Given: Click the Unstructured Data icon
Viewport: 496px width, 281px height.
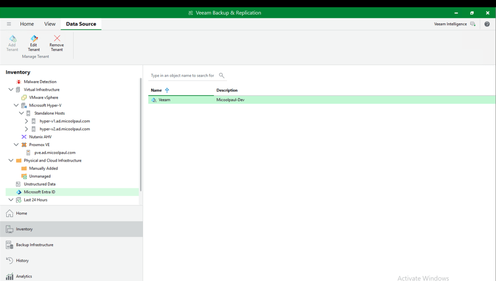Looking at the screenshot, I should [18, 184].
